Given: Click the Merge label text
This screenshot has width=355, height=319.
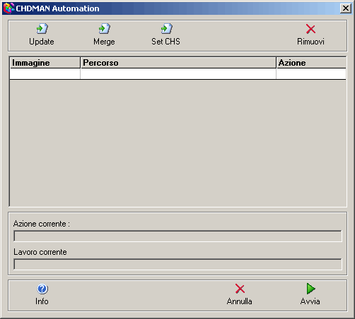Looking at the screenshot, I should [104, 42].
